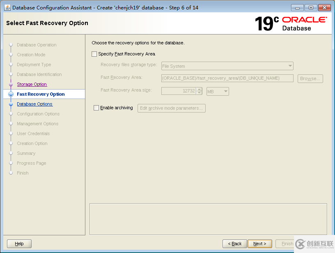This screenshot has height=253, width=335.
Task: Click the Management Options step
Action: (38, 124)
